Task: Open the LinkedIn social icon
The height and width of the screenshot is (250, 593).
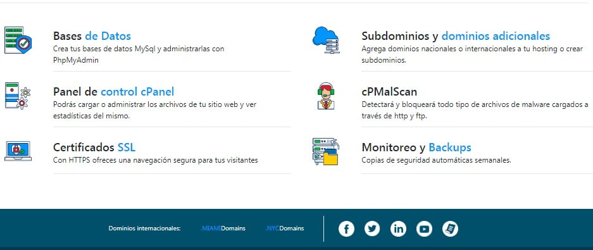Action: click(x=398, y=229)
